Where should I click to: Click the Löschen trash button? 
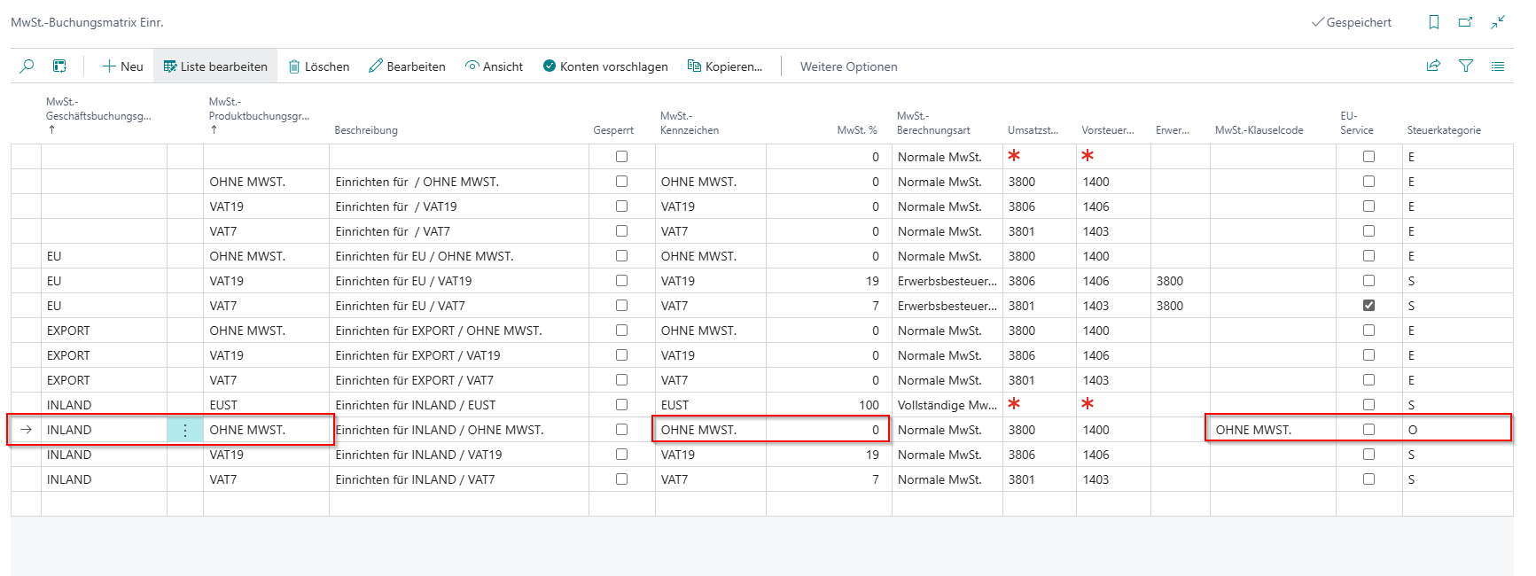319,66
